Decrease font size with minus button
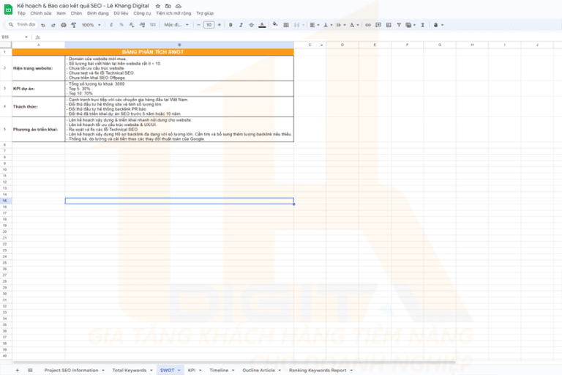Viewport: 562px width, 375px height. [198, 25]
